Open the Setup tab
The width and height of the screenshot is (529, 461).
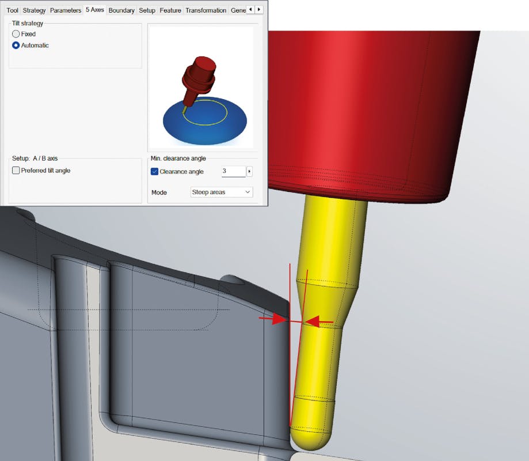point(147,10)
